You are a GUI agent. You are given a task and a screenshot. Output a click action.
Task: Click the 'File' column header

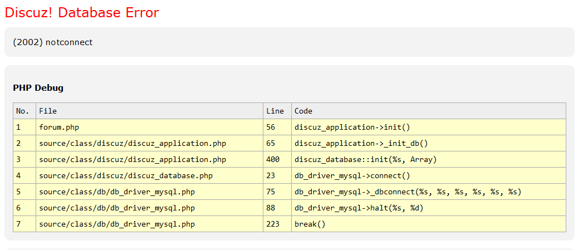click(x=149, y=111)
